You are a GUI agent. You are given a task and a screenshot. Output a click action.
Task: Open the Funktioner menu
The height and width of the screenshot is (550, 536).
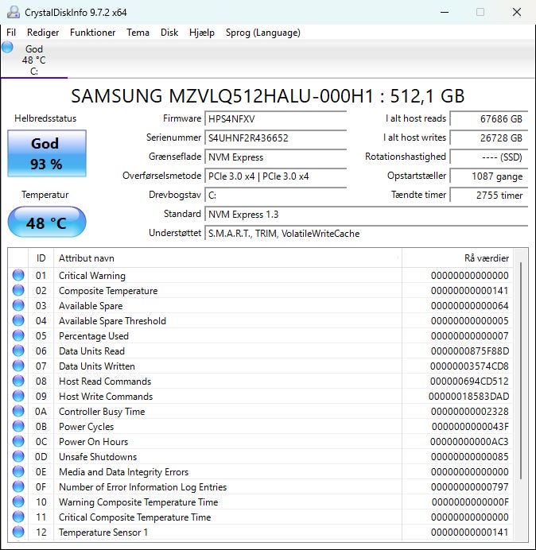coord(92,33)
